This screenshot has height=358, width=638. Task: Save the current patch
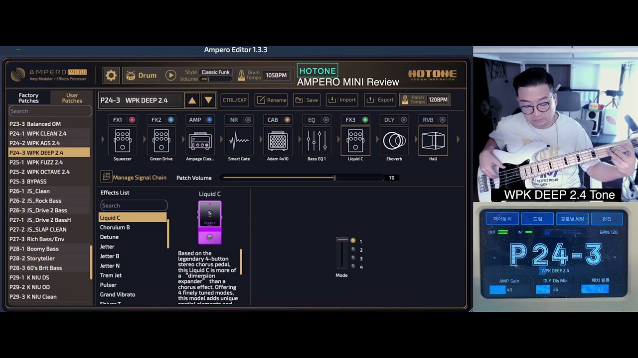point(307,100)
